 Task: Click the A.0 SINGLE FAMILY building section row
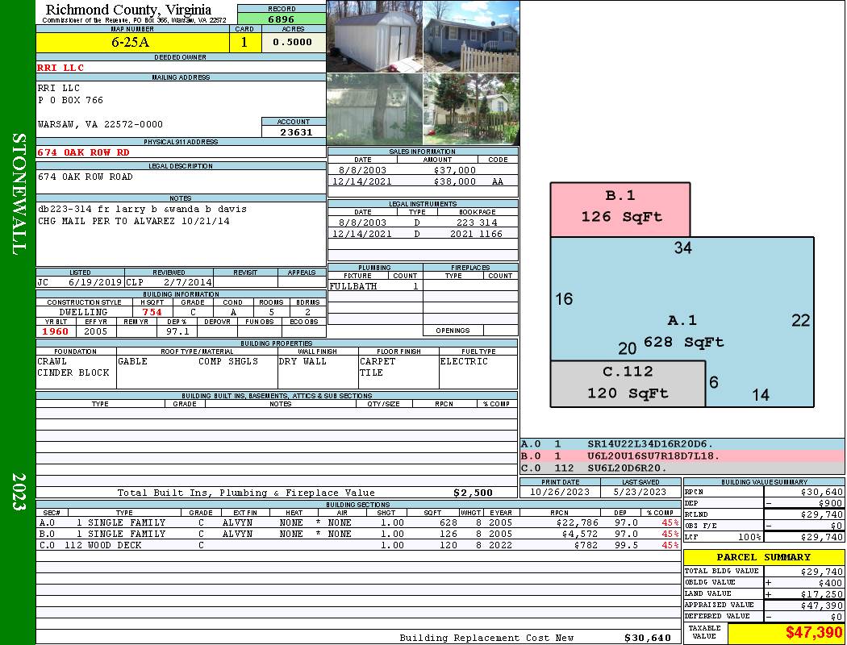[x=359, y=522]
